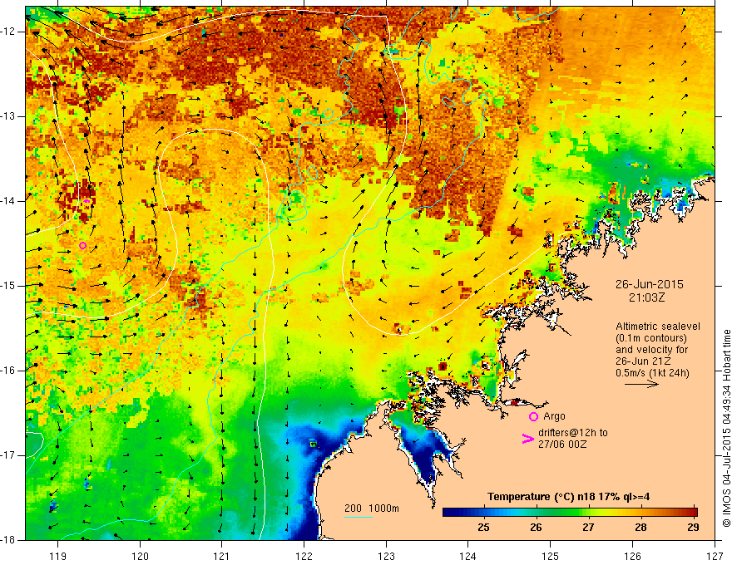Click the magenta drifters arrowhead legend symbol

coord(527,439)
